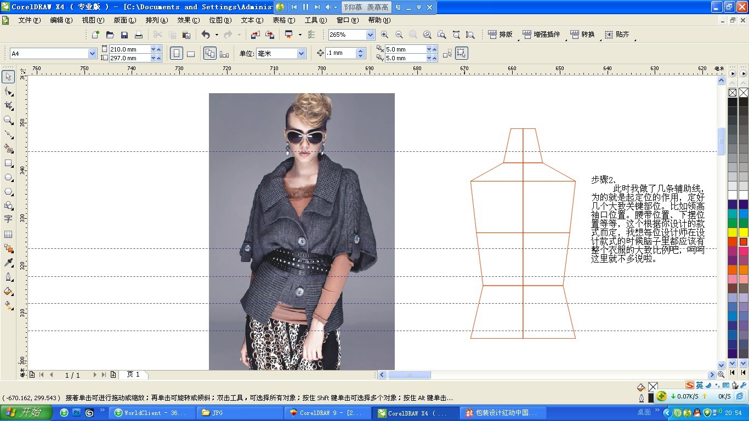
Task: Open zoom level 265% dropdown
Action: pyautogui.click(x=370, y=35)
